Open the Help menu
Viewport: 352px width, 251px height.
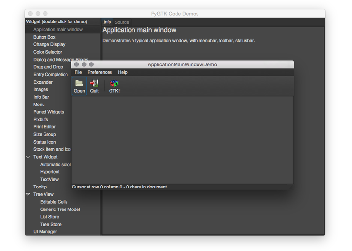click(123, 72)
